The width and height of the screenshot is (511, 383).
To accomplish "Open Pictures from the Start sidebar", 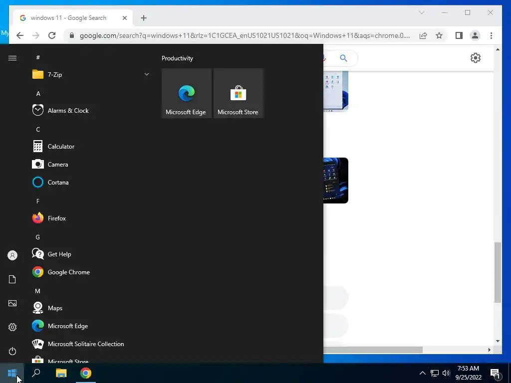I will coord(12,303).
